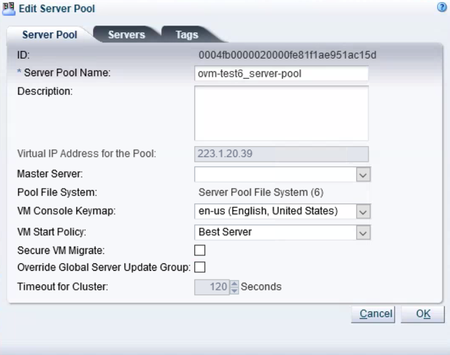
Task: Check Override Global Server Update Group
Action: [x=200, y=267]
